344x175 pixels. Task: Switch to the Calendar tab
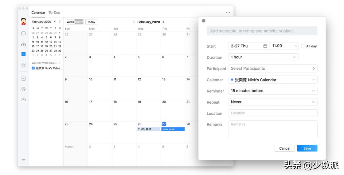coord(38,13)
